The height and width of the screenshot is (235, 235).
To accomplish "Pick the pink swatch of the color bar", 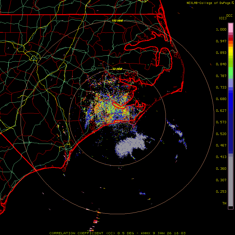I will pos(231,28).
